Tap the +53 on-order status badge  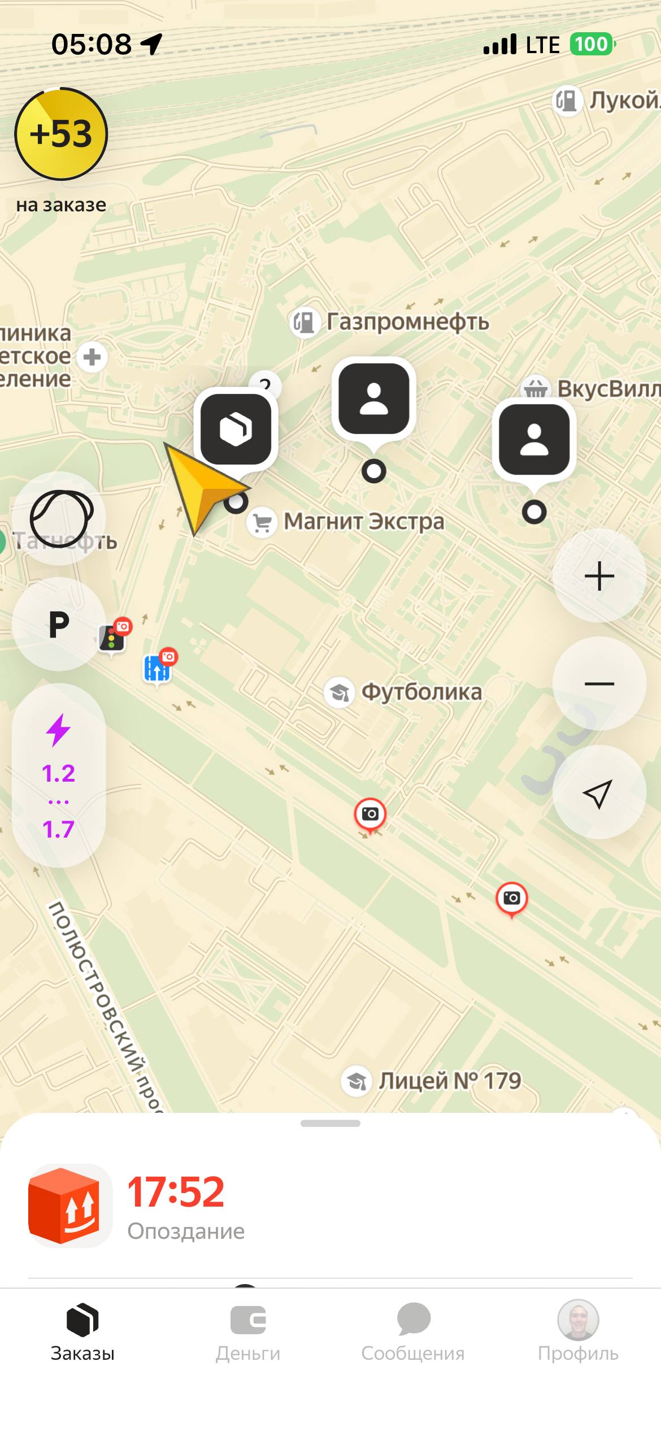click(x=61, y=135)
